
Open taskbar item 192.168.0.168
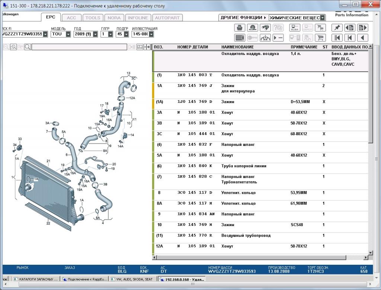coord(182,279)
